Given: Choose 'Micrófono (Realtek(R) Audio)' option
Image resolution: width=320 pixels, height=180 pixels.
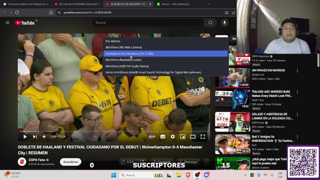Looking at the screenshot, I should (165, 60).
